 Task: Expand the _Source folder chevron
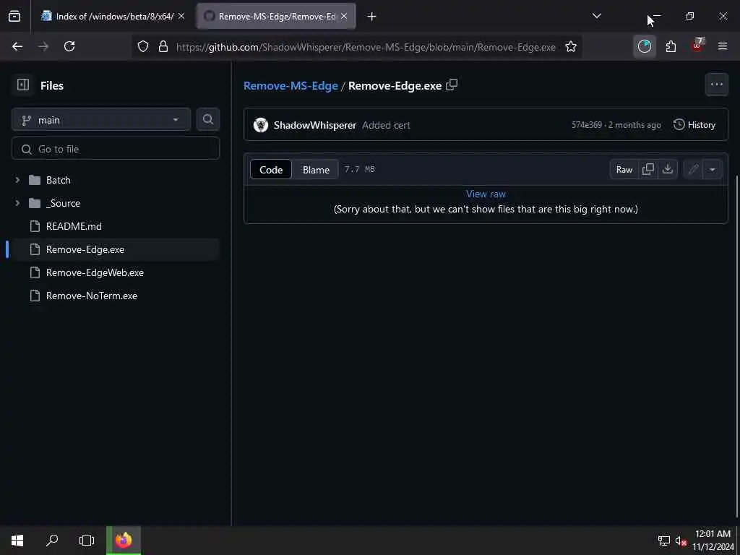(x=17, y=203)
